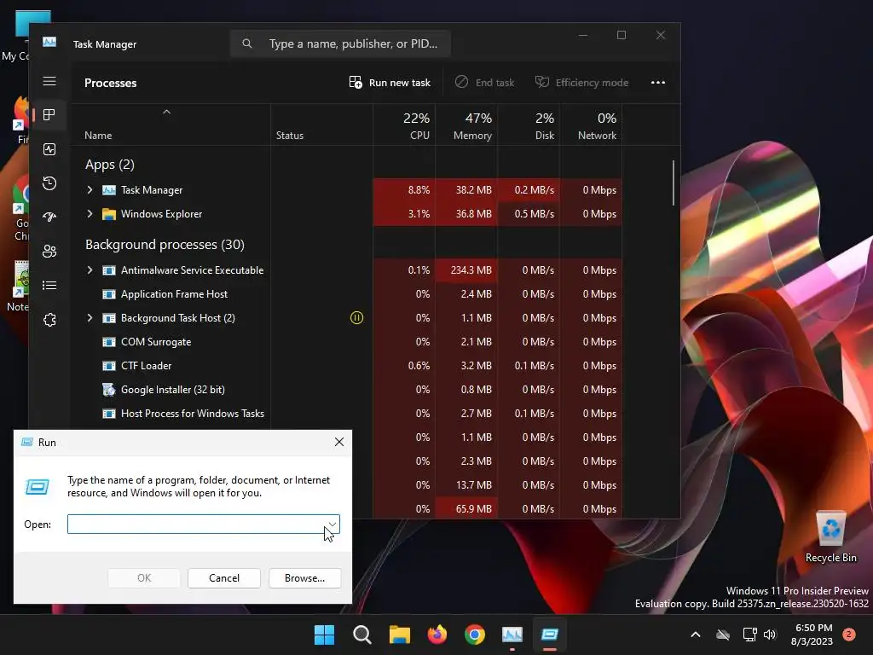Screen dimensions: 873x655
Task: Select the Application Frame Host process
Action: [x=174, y=294]
